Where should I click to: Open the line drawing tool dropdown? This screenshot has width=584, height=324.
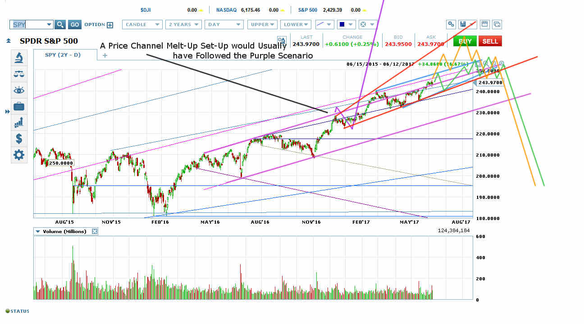(324, 25)
